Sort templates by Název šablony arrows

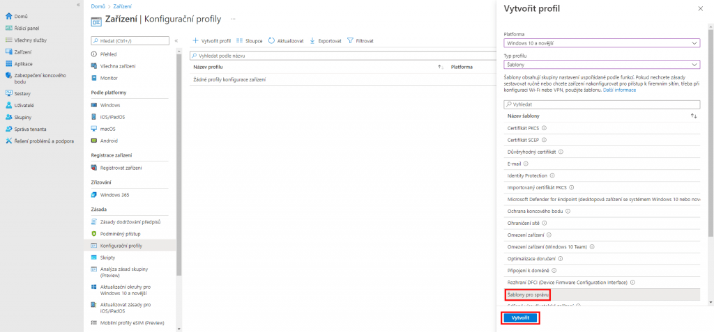[x=693, y=116]
